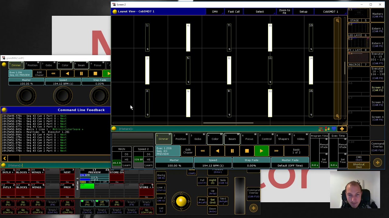The width and height of the screenshot is (389, 218).
Task: Step chaser backward with Screen 2 left arrow
Action: [217, 151]
